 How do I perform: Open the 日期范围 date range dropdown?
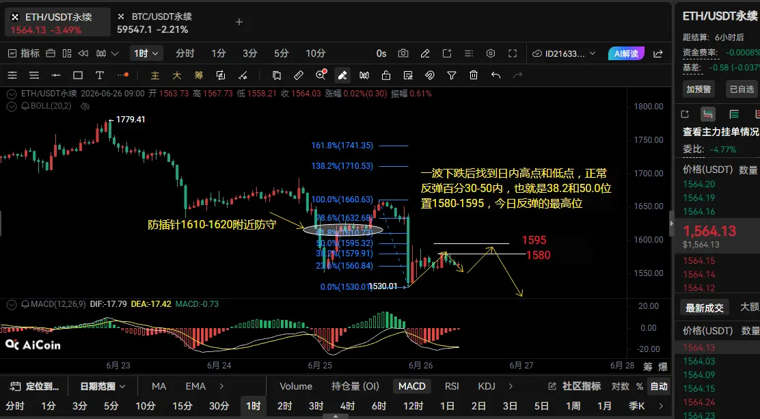103,386
